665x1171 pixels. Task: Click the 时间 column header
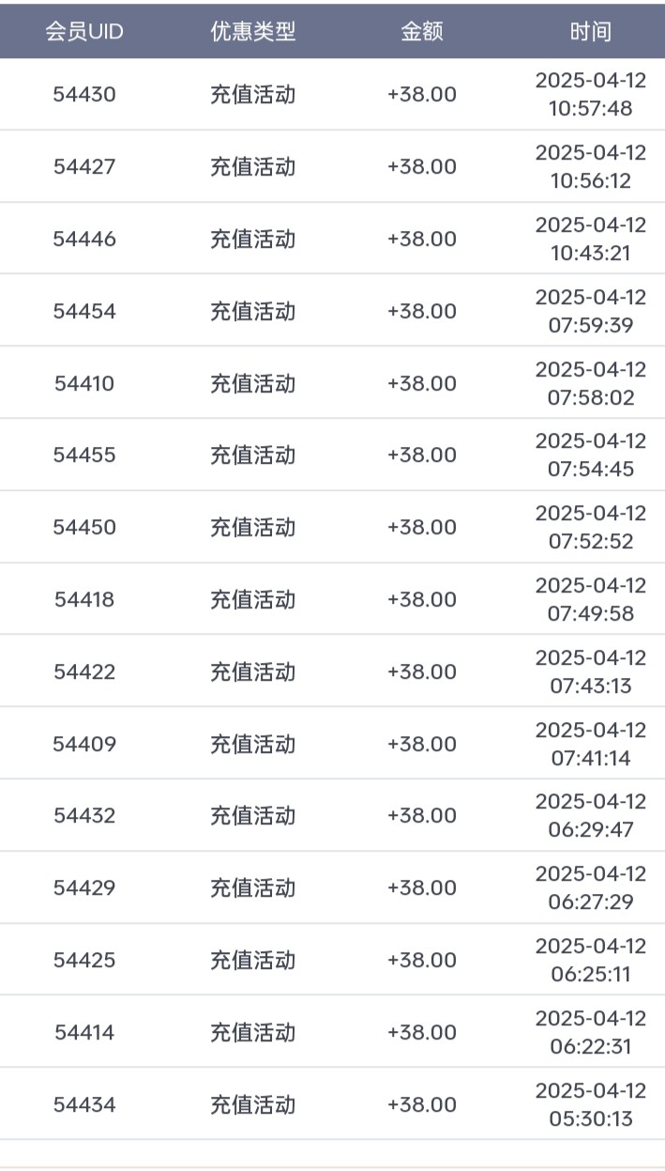[x=591, y=32]
